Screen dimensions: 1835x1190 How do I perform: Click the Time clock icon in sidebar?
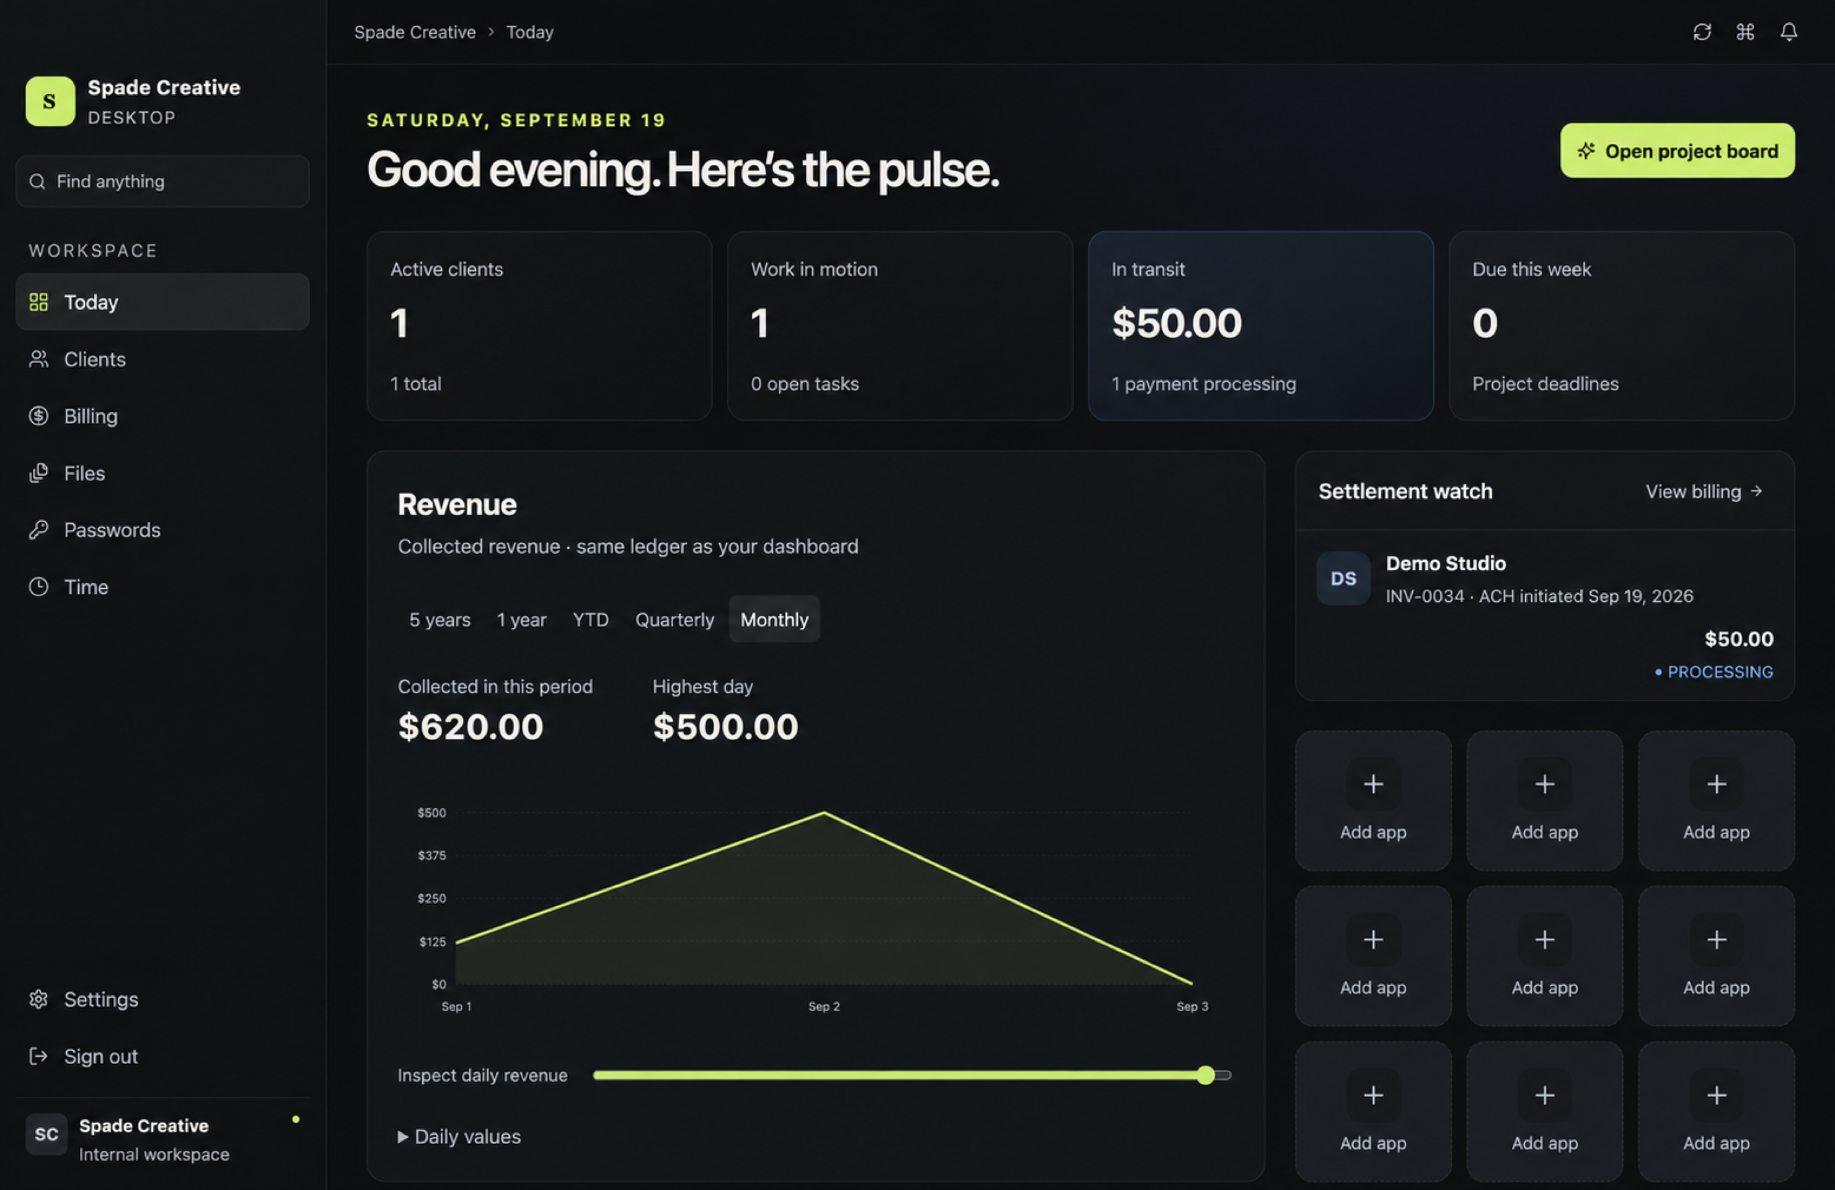[38, 586]
